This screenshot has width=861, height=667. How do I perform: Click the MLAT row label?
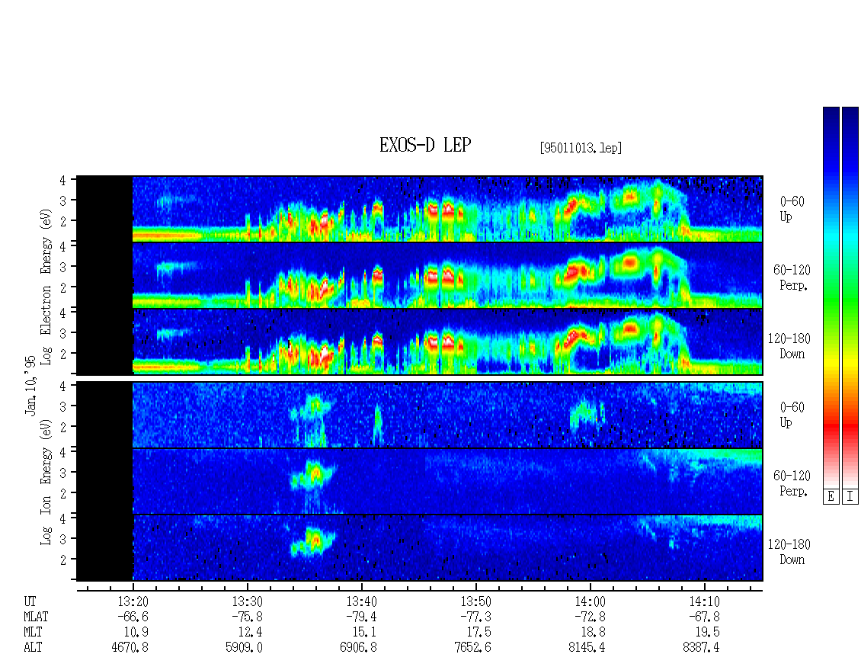pos(37,617)
